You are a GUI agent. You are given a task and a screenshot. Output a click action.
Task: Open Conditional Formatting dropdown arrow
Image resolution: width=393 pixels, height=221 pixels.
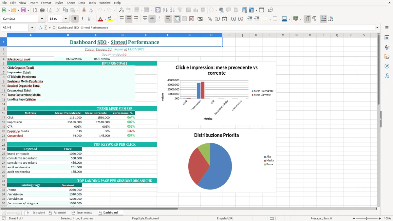pyautogui.click(x=300, y=19)
